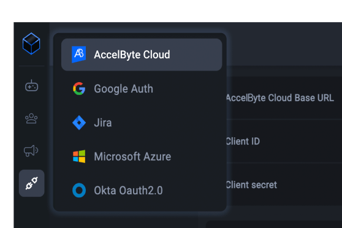This screenshot has width=342, height=228.
Task: Select AccelByte Cloud from the menu
Action: tap(142, 55)
